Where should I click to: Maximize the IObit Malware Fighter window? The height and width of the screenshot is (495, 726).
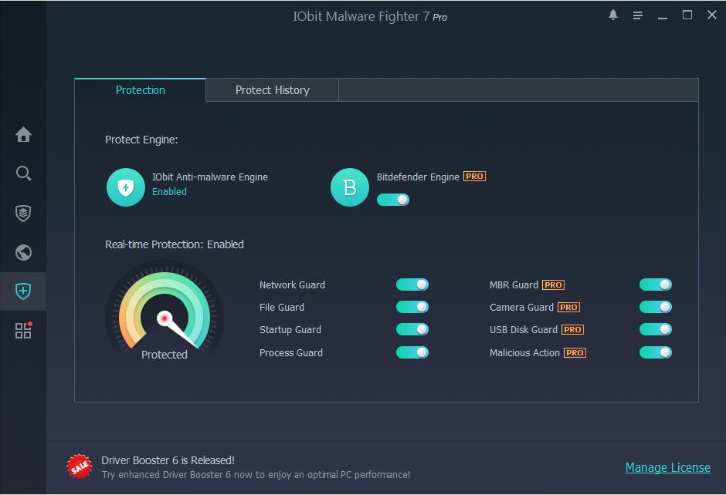(687, 15)
